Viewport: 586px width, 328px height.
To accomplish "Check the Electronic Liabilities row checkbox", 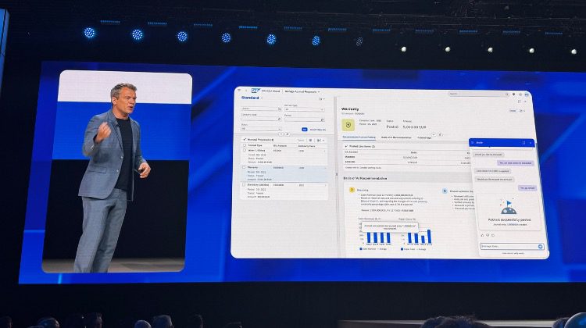I will [243, 185].
